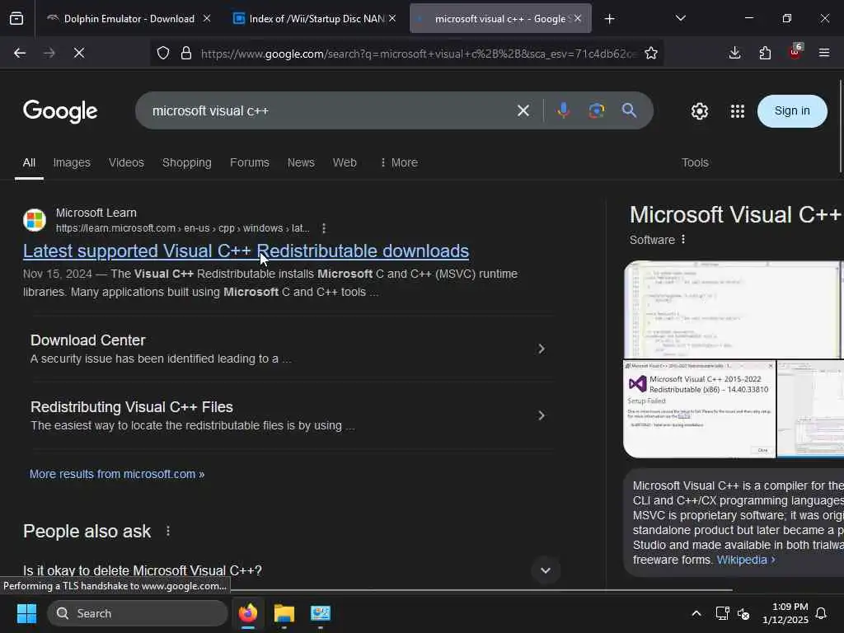The image size is (844, 633).
Task: Open Firefox from the taskbar
Action: coord(248,613)
